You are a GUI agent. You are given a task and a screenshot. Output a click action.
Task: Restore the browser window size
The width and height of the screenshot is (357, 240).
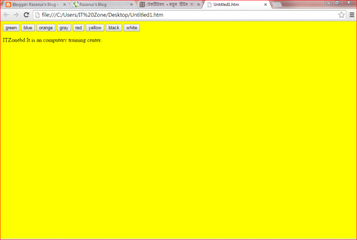pos(337,3)
